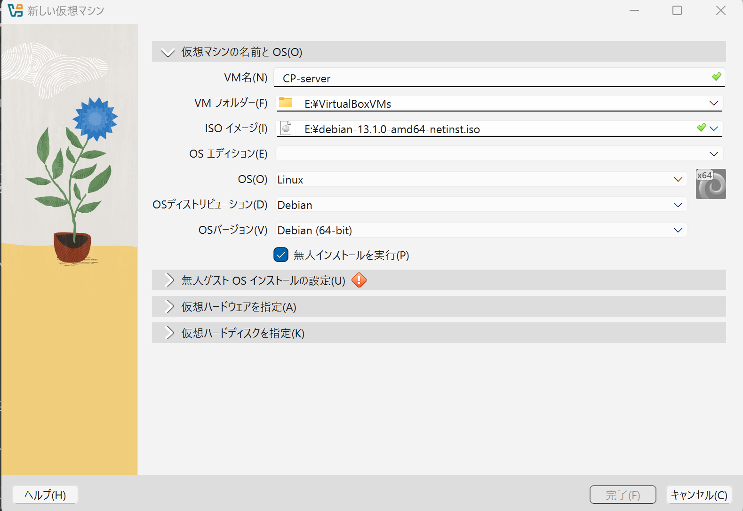743x511 pixels.
Task: Click the green checkmark in VM name field
Action: click(x=716, y=76)
